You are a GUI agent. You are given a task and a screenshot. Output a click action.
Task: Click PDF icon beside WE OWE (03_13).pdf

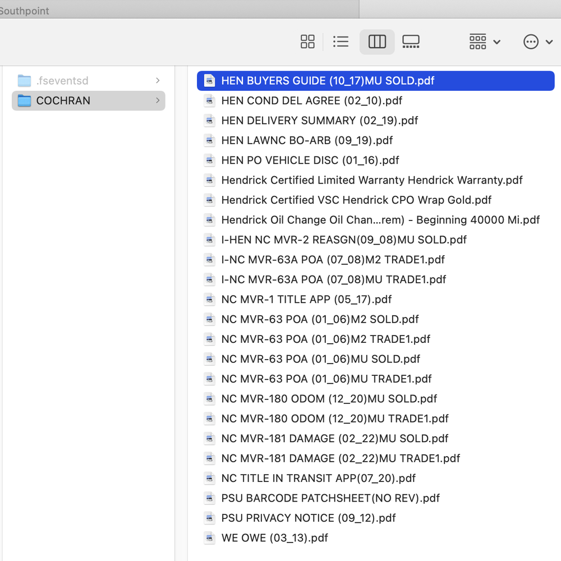(x=209, y=537)
